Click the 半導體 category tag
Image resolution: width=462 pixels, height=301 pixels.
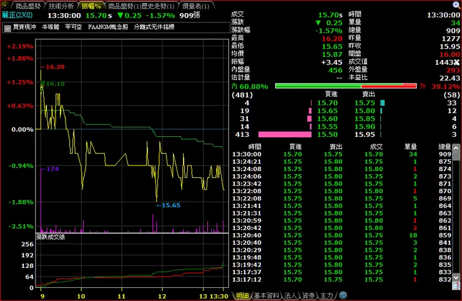coord(51,27)
